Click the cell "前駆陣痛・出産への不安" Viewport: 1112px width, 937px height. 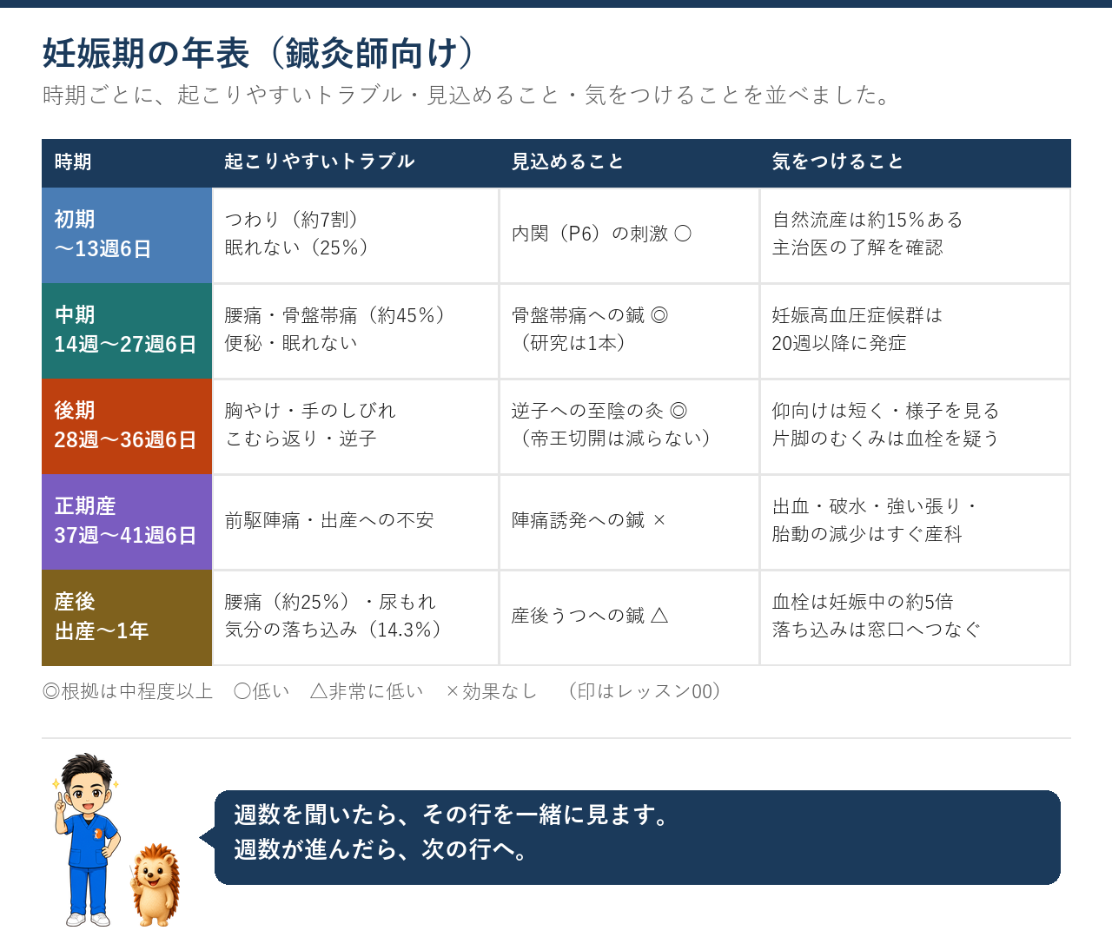click(x=355, y=522)
